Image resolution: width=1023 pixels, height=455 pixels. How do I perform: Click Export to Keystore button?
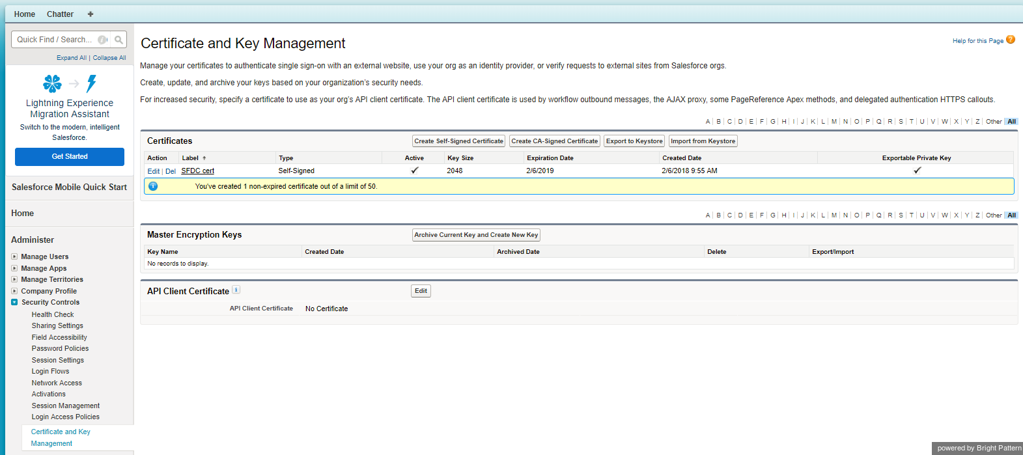(634, 141)
